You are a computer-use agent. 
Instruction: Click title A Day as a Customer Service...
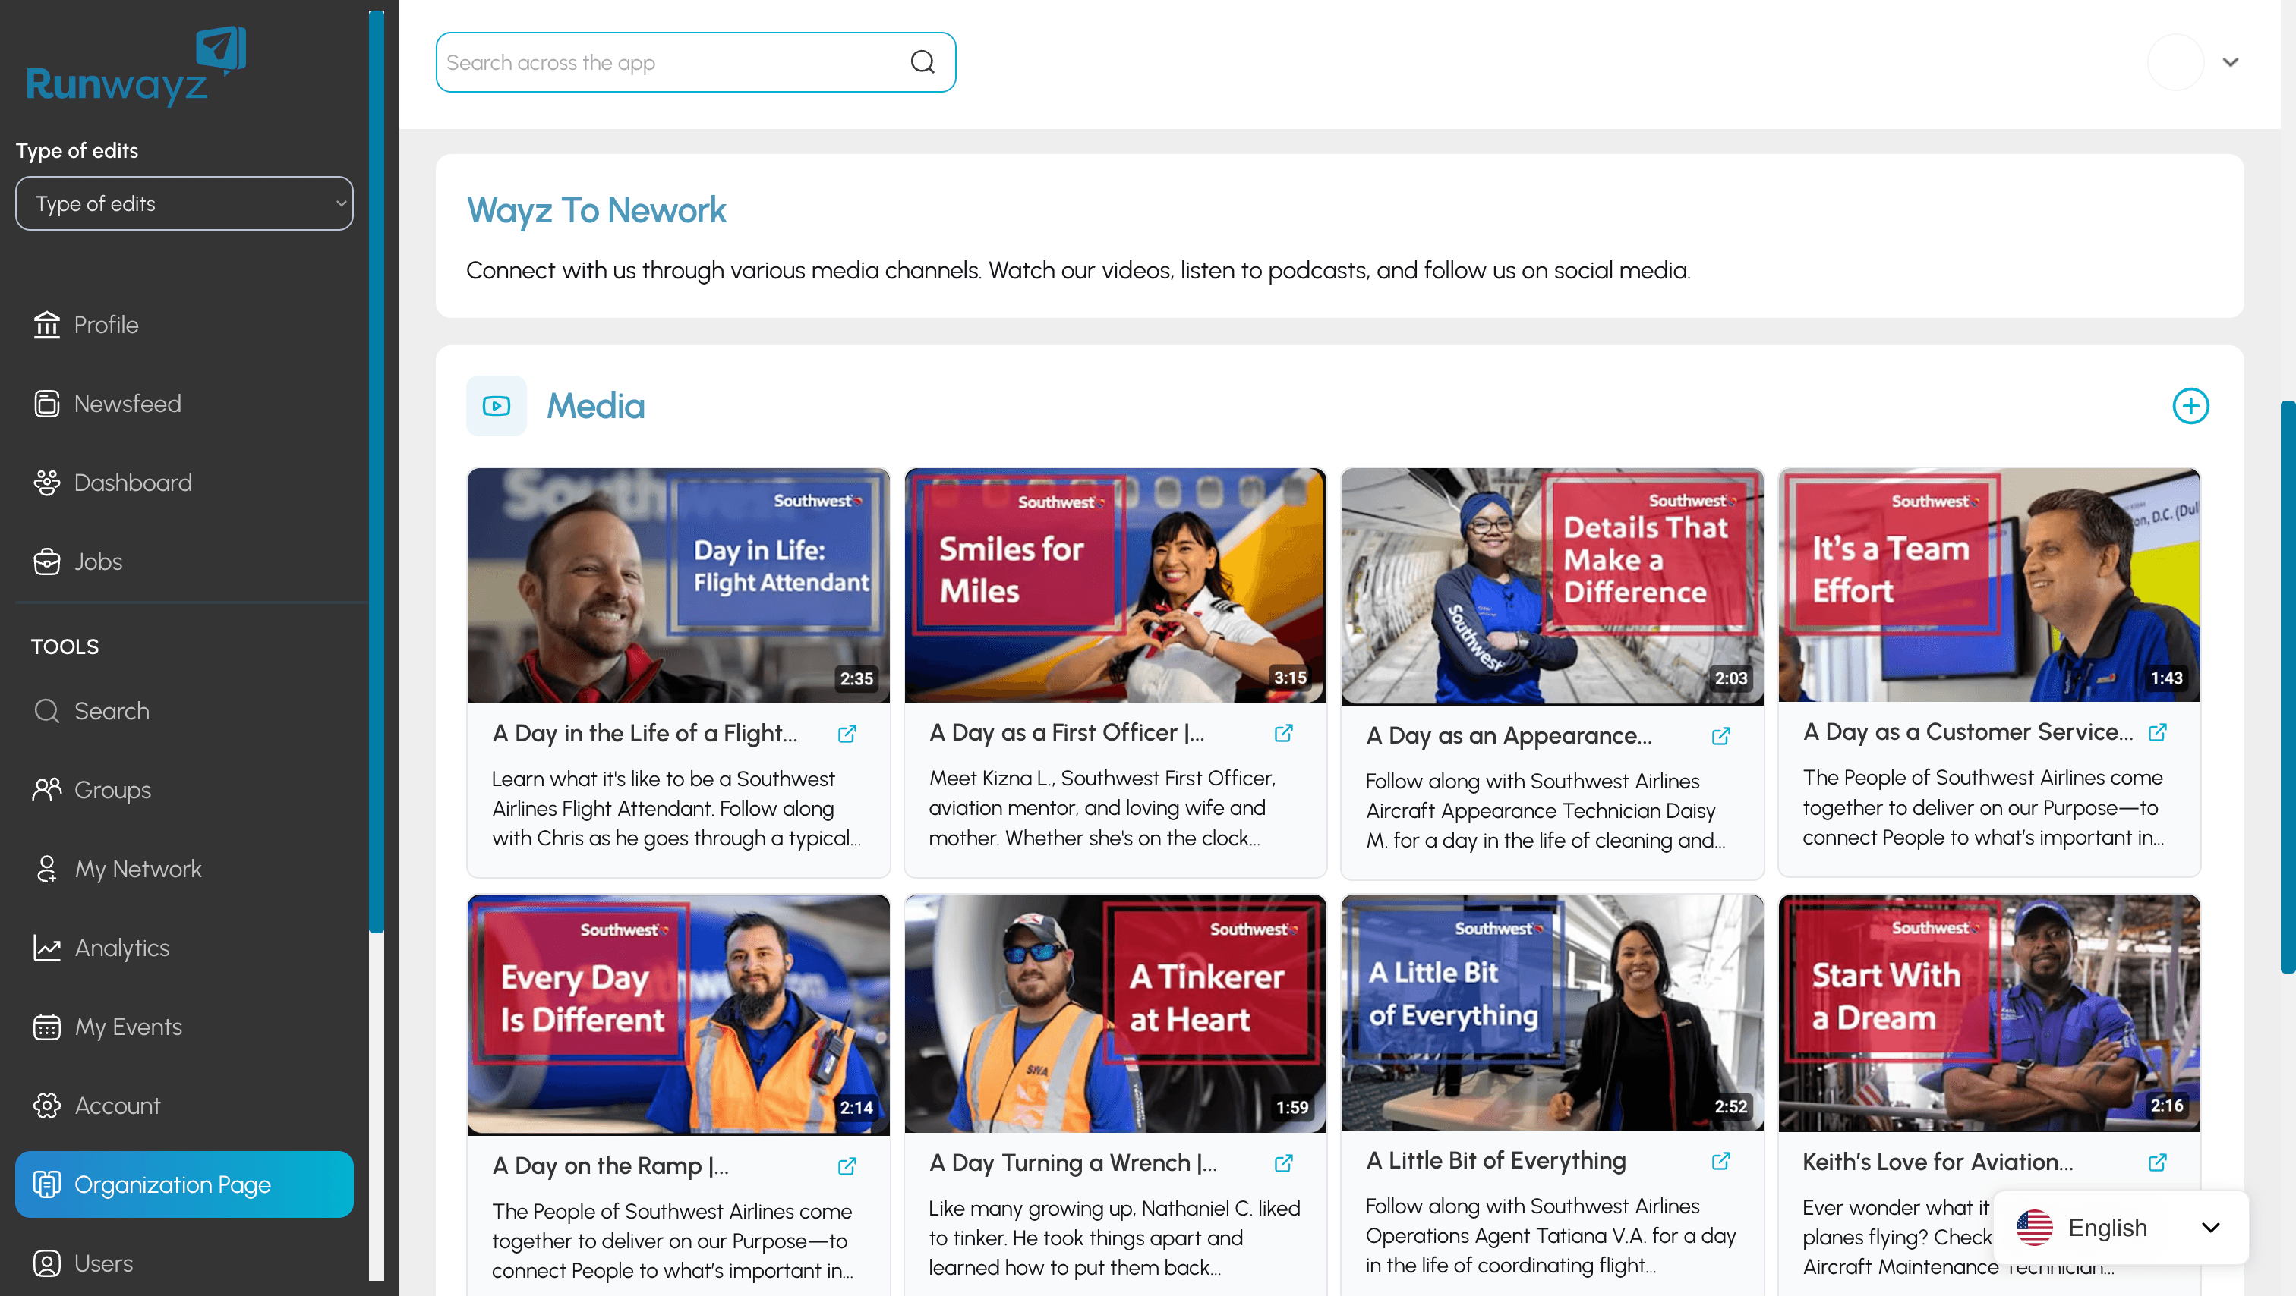(1968, 731)
